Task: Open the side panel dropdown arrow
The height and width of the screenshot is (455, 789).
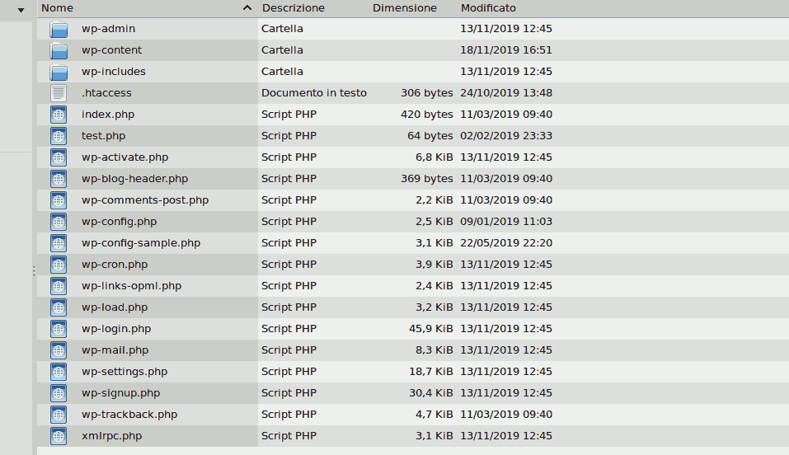Action: point(21,10)
